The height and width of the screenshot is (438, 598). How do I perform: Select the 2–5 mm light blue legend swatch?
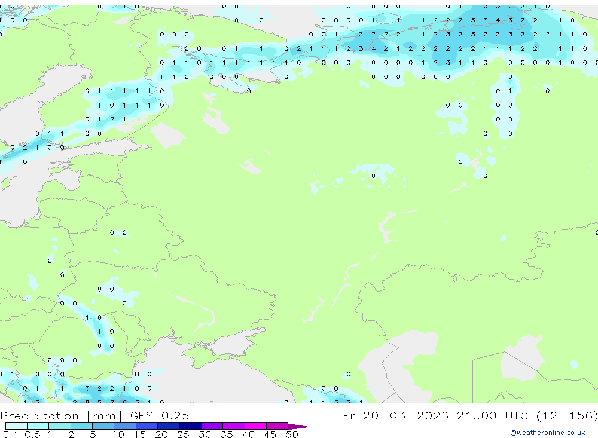(81, 426)
